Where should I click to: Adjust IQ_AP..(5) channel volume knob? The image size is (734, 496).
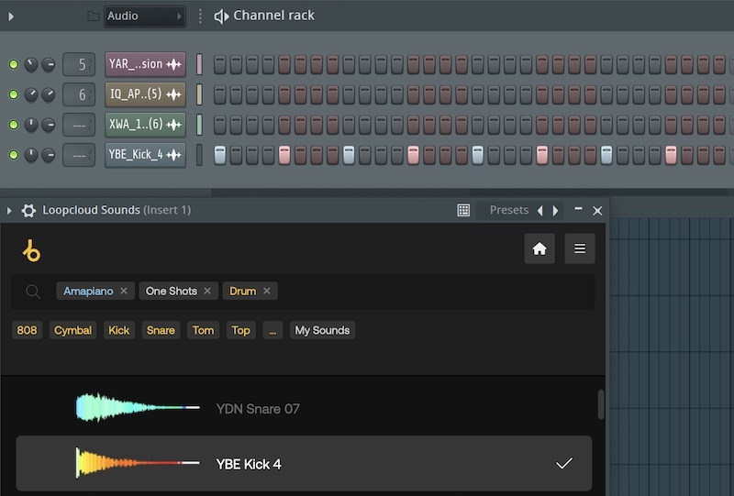[49, 94]
